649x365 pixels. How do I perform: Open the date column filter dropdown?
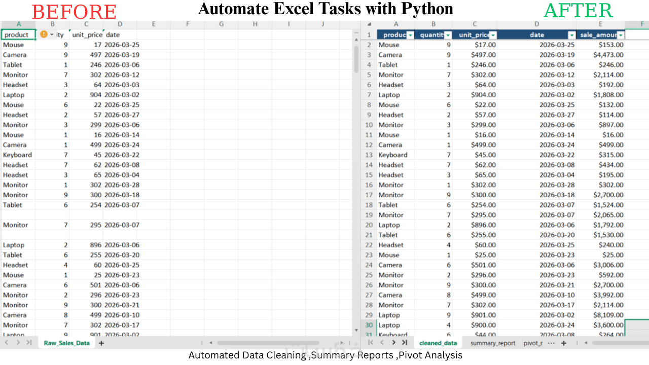click(x=572, y=35)
